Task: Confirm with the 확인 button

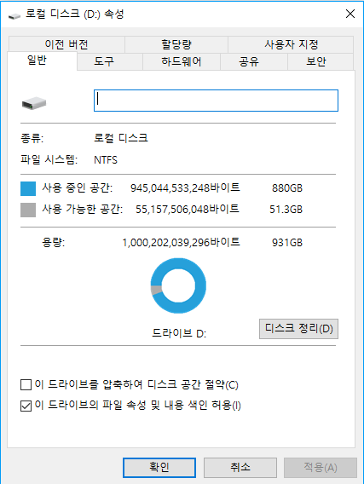Action: [159, 467]
